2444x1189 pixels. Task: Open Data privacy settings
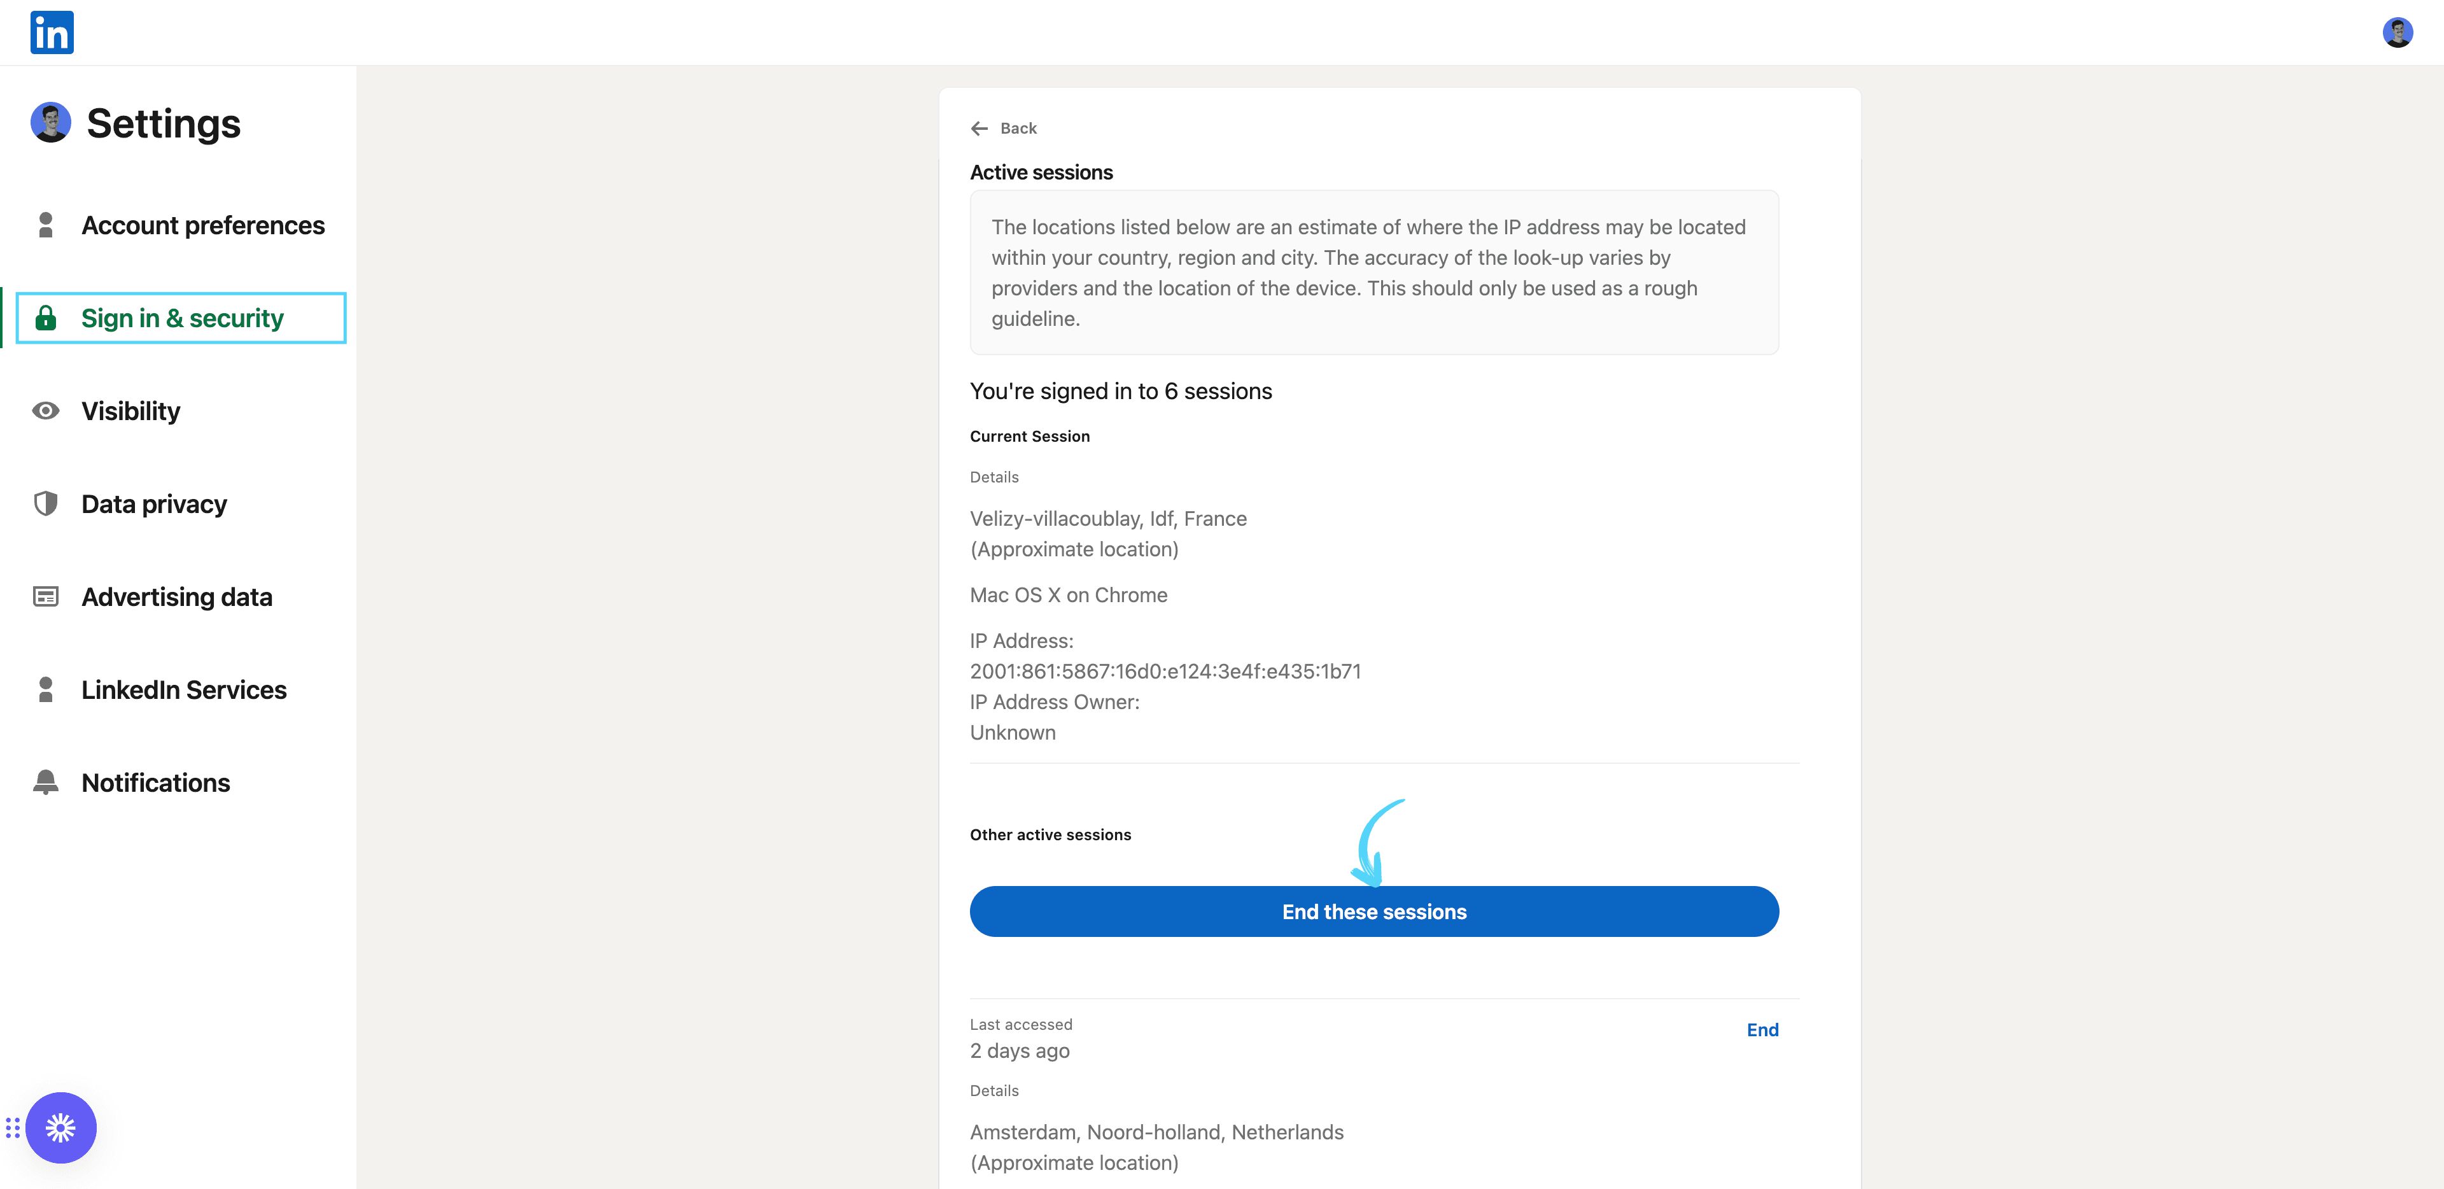(x=153, y=504)
